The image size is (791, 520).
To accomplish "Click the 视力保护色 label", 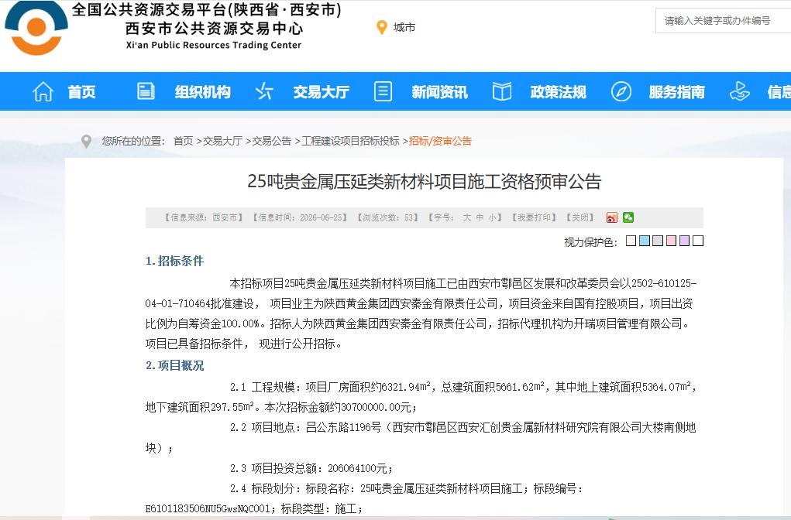I will pos(590,242).
